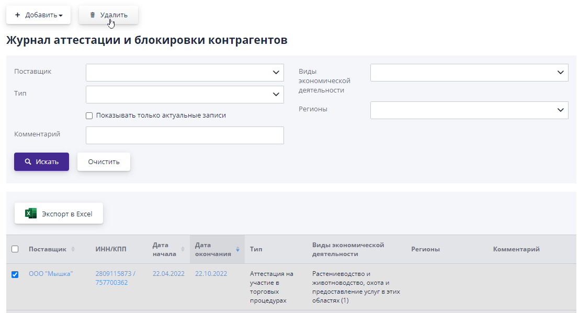Click inside the Комментарий input field
579x313 pixels.
185,135
